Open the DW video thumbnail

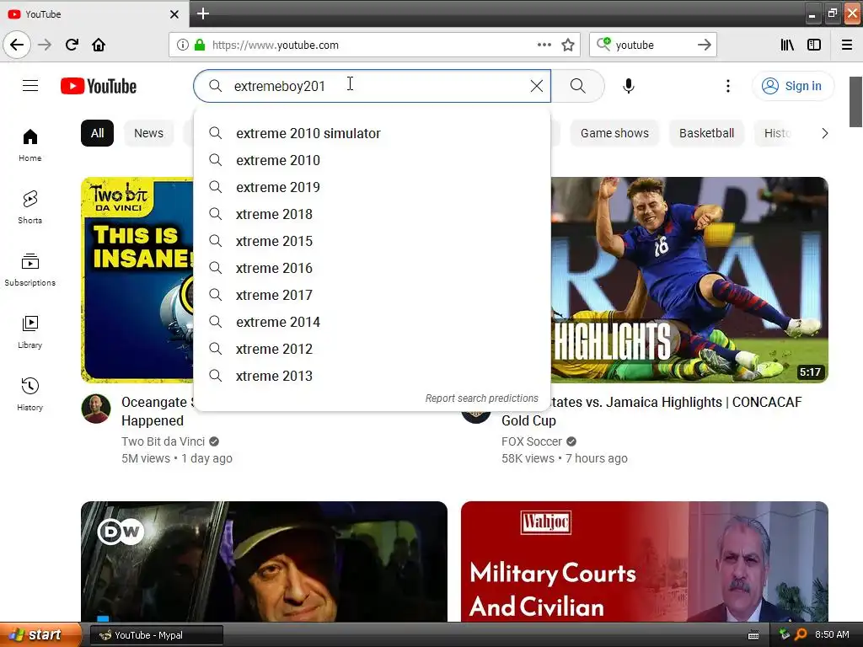click(264, 561)
